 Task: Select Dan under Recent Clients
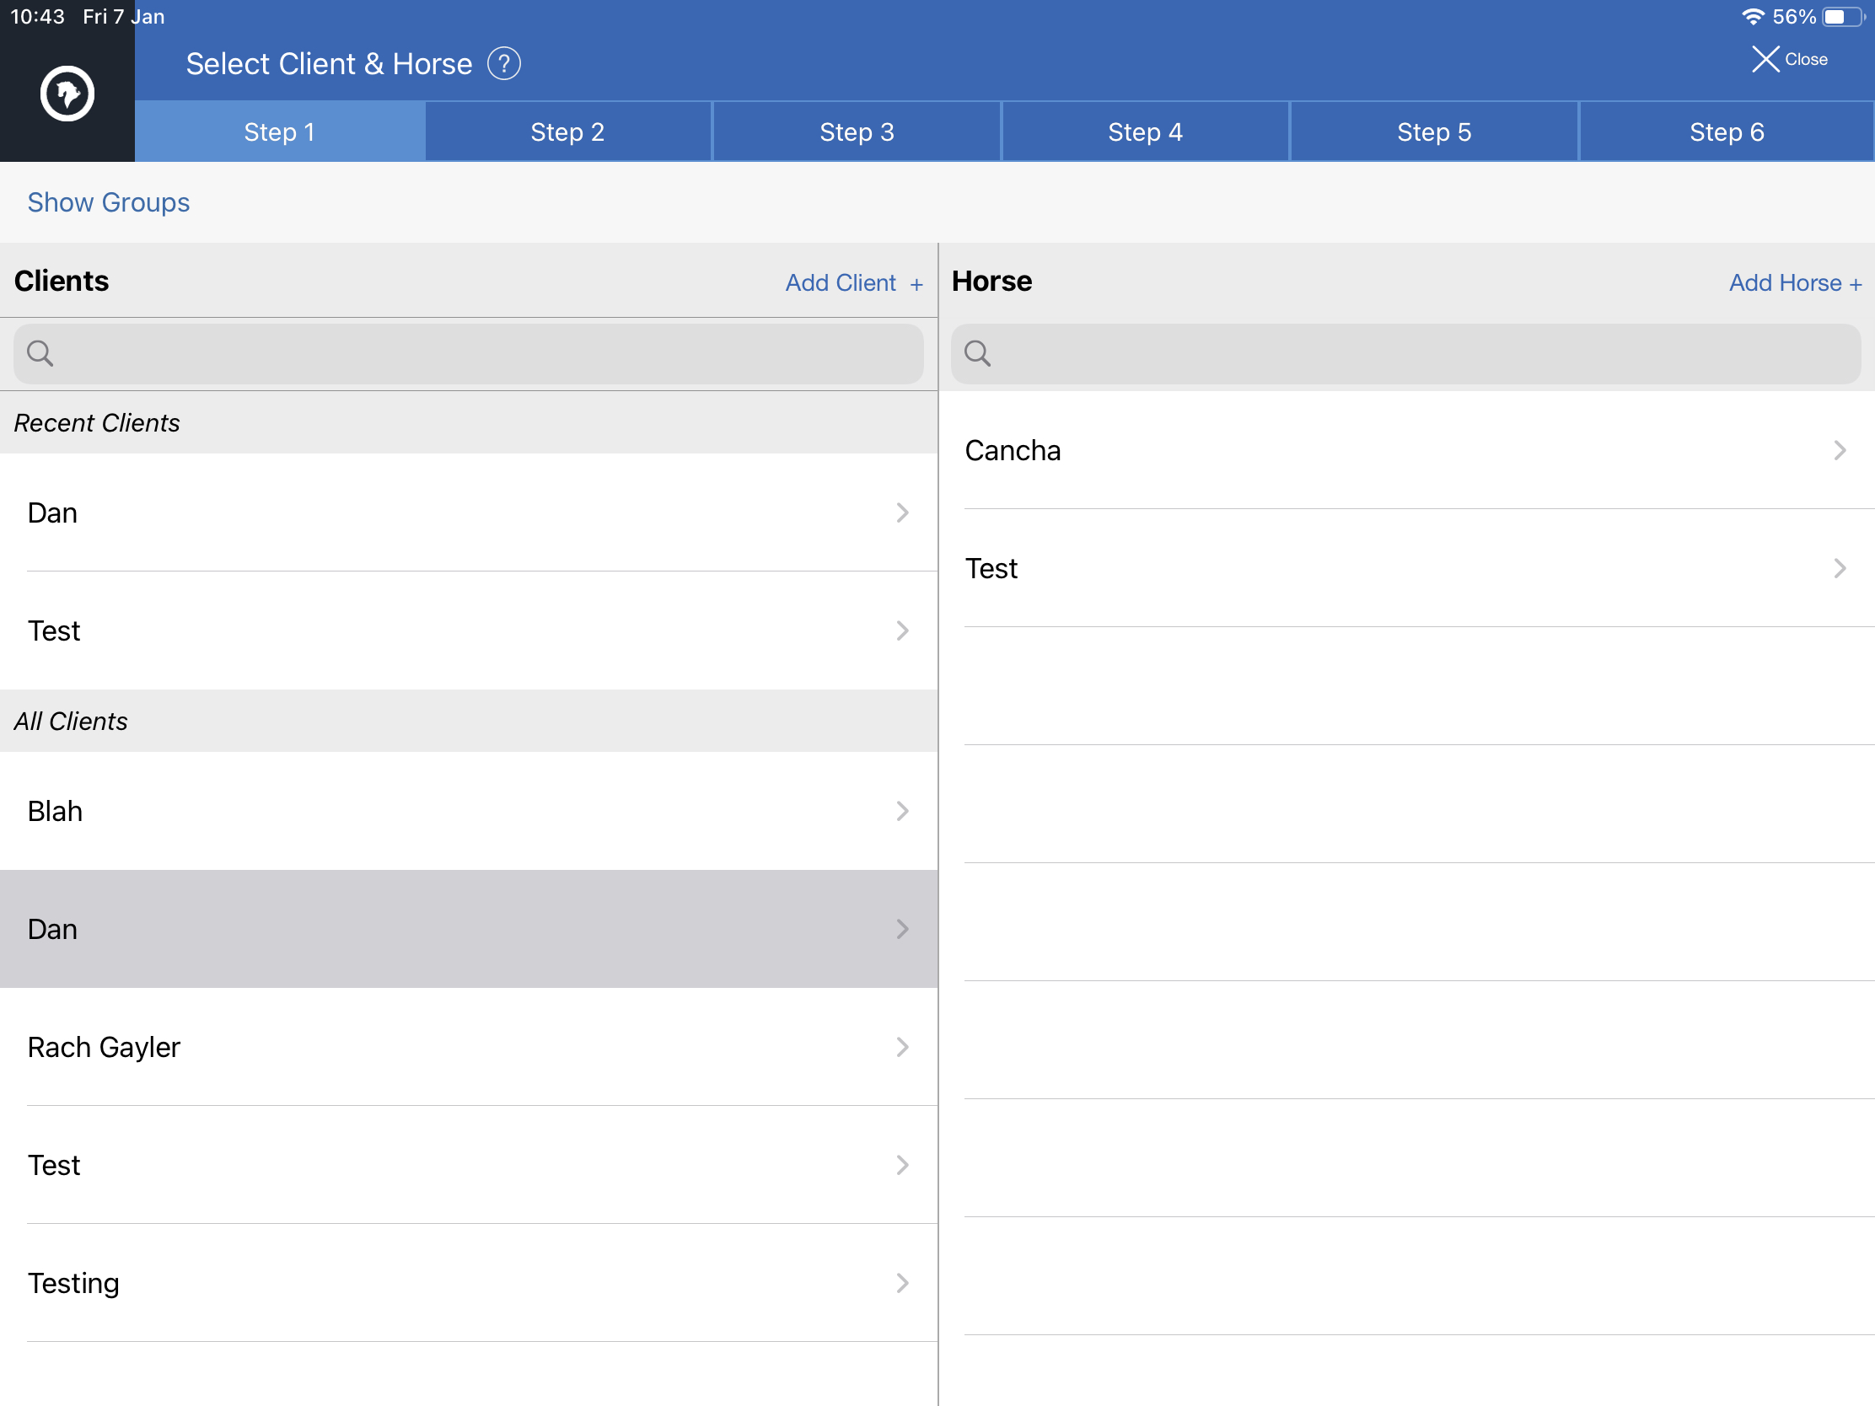pos(469,512)
